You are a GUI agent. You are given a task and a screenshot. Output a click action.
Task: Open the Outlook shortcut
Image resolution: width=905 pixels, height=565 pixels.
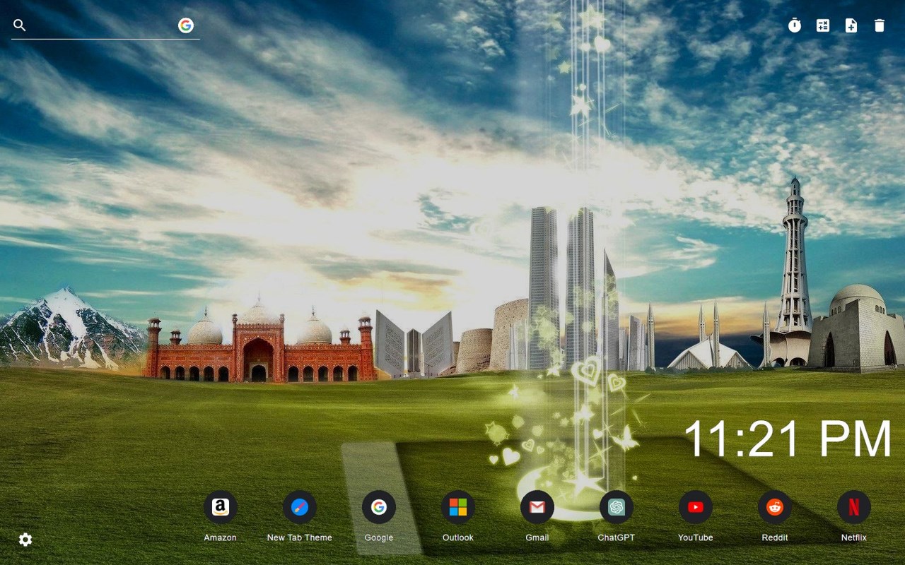457,506
